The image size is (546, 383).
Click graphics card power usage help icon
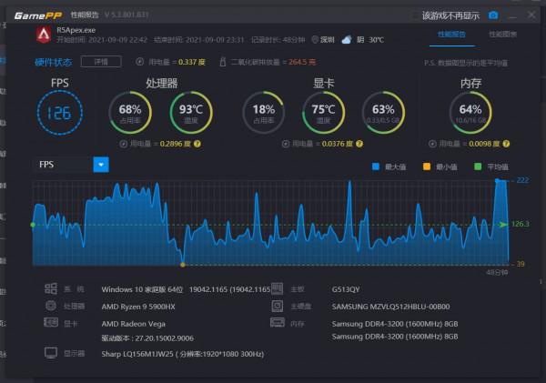click(359, 144)
